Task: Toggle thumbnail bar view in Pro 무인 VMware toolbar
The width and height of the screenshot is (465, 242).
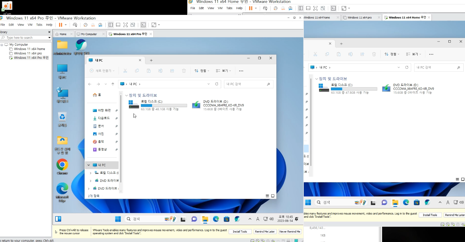Action: pyautogui.click(x=118, y=25)
